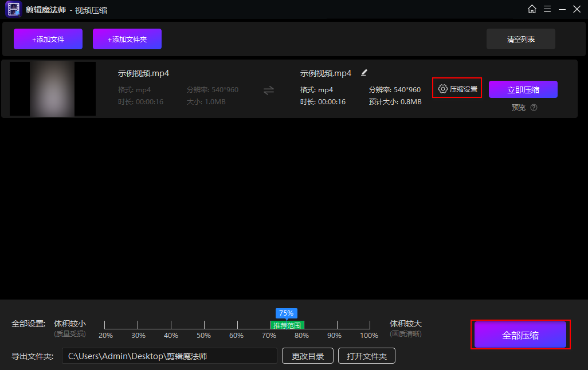Click 预计大小: 0.8MB text

point(395,101)
